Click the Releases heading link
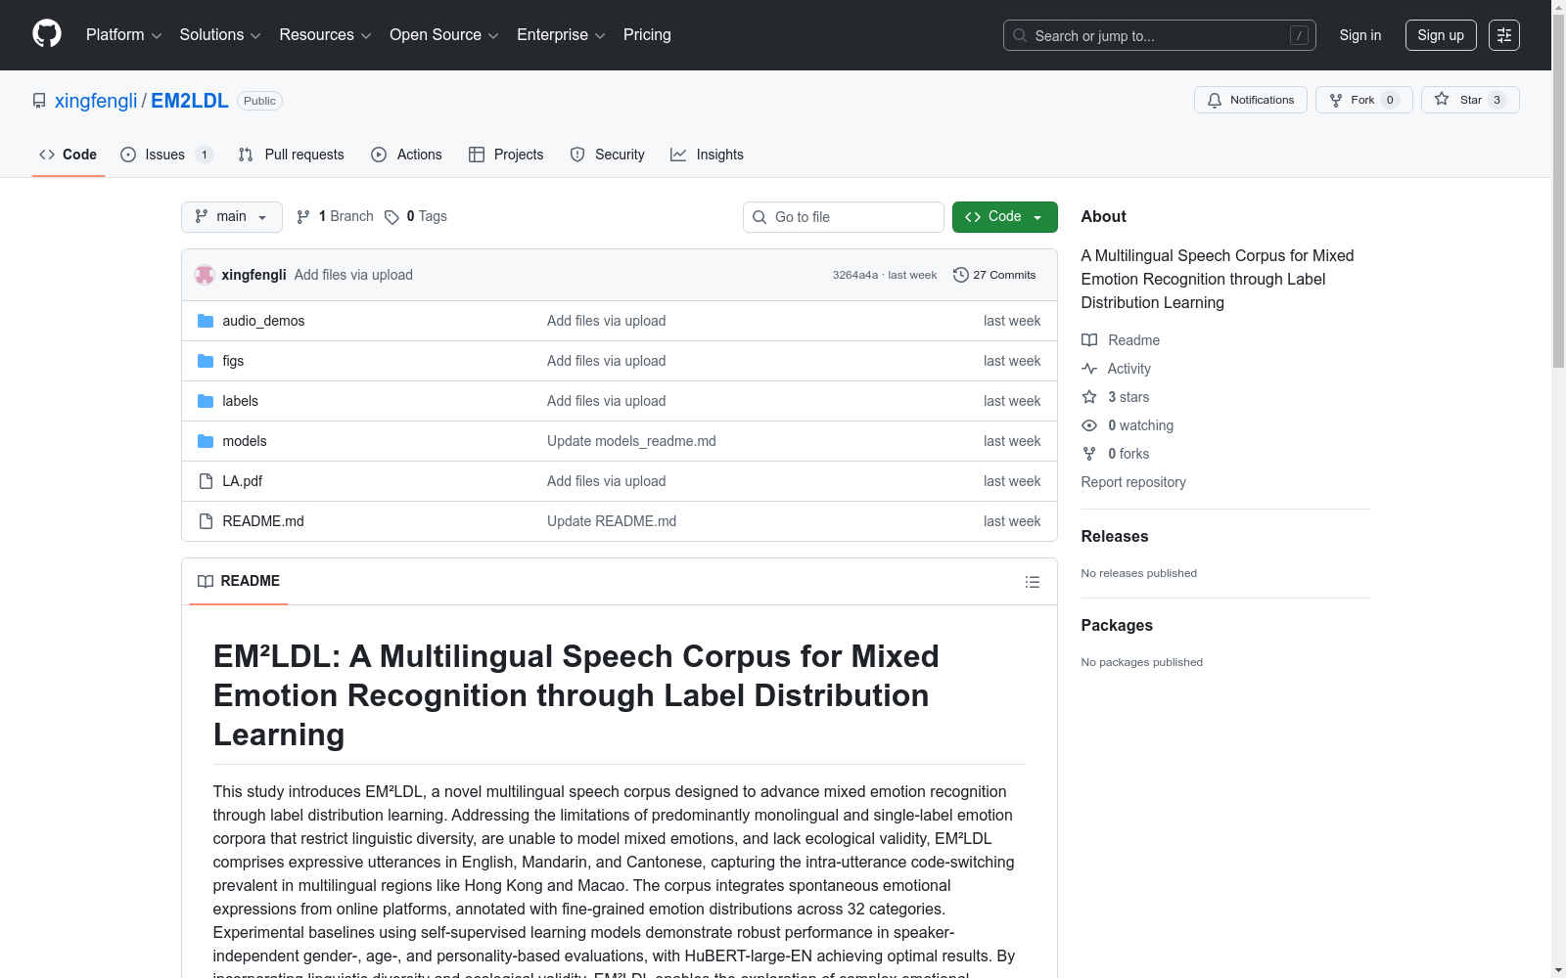 (x=1115, y=536)
